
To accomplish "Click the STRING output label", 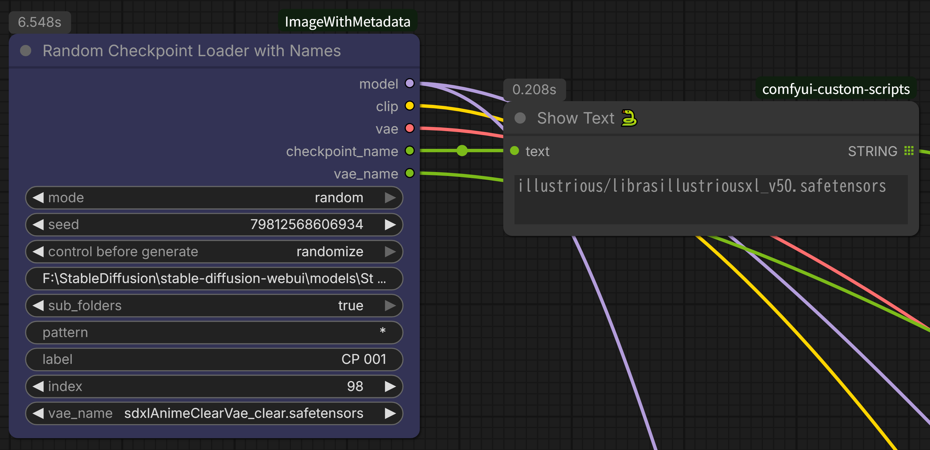I will (872, 151).
